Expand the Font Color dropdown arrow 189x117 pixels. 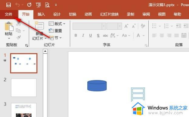pos(143,35)
